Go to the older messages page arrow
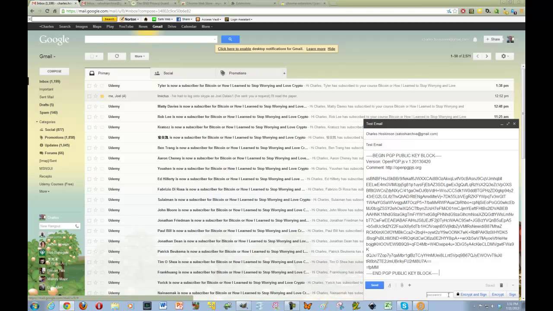553x311 pixels. (x=487, y=56)
